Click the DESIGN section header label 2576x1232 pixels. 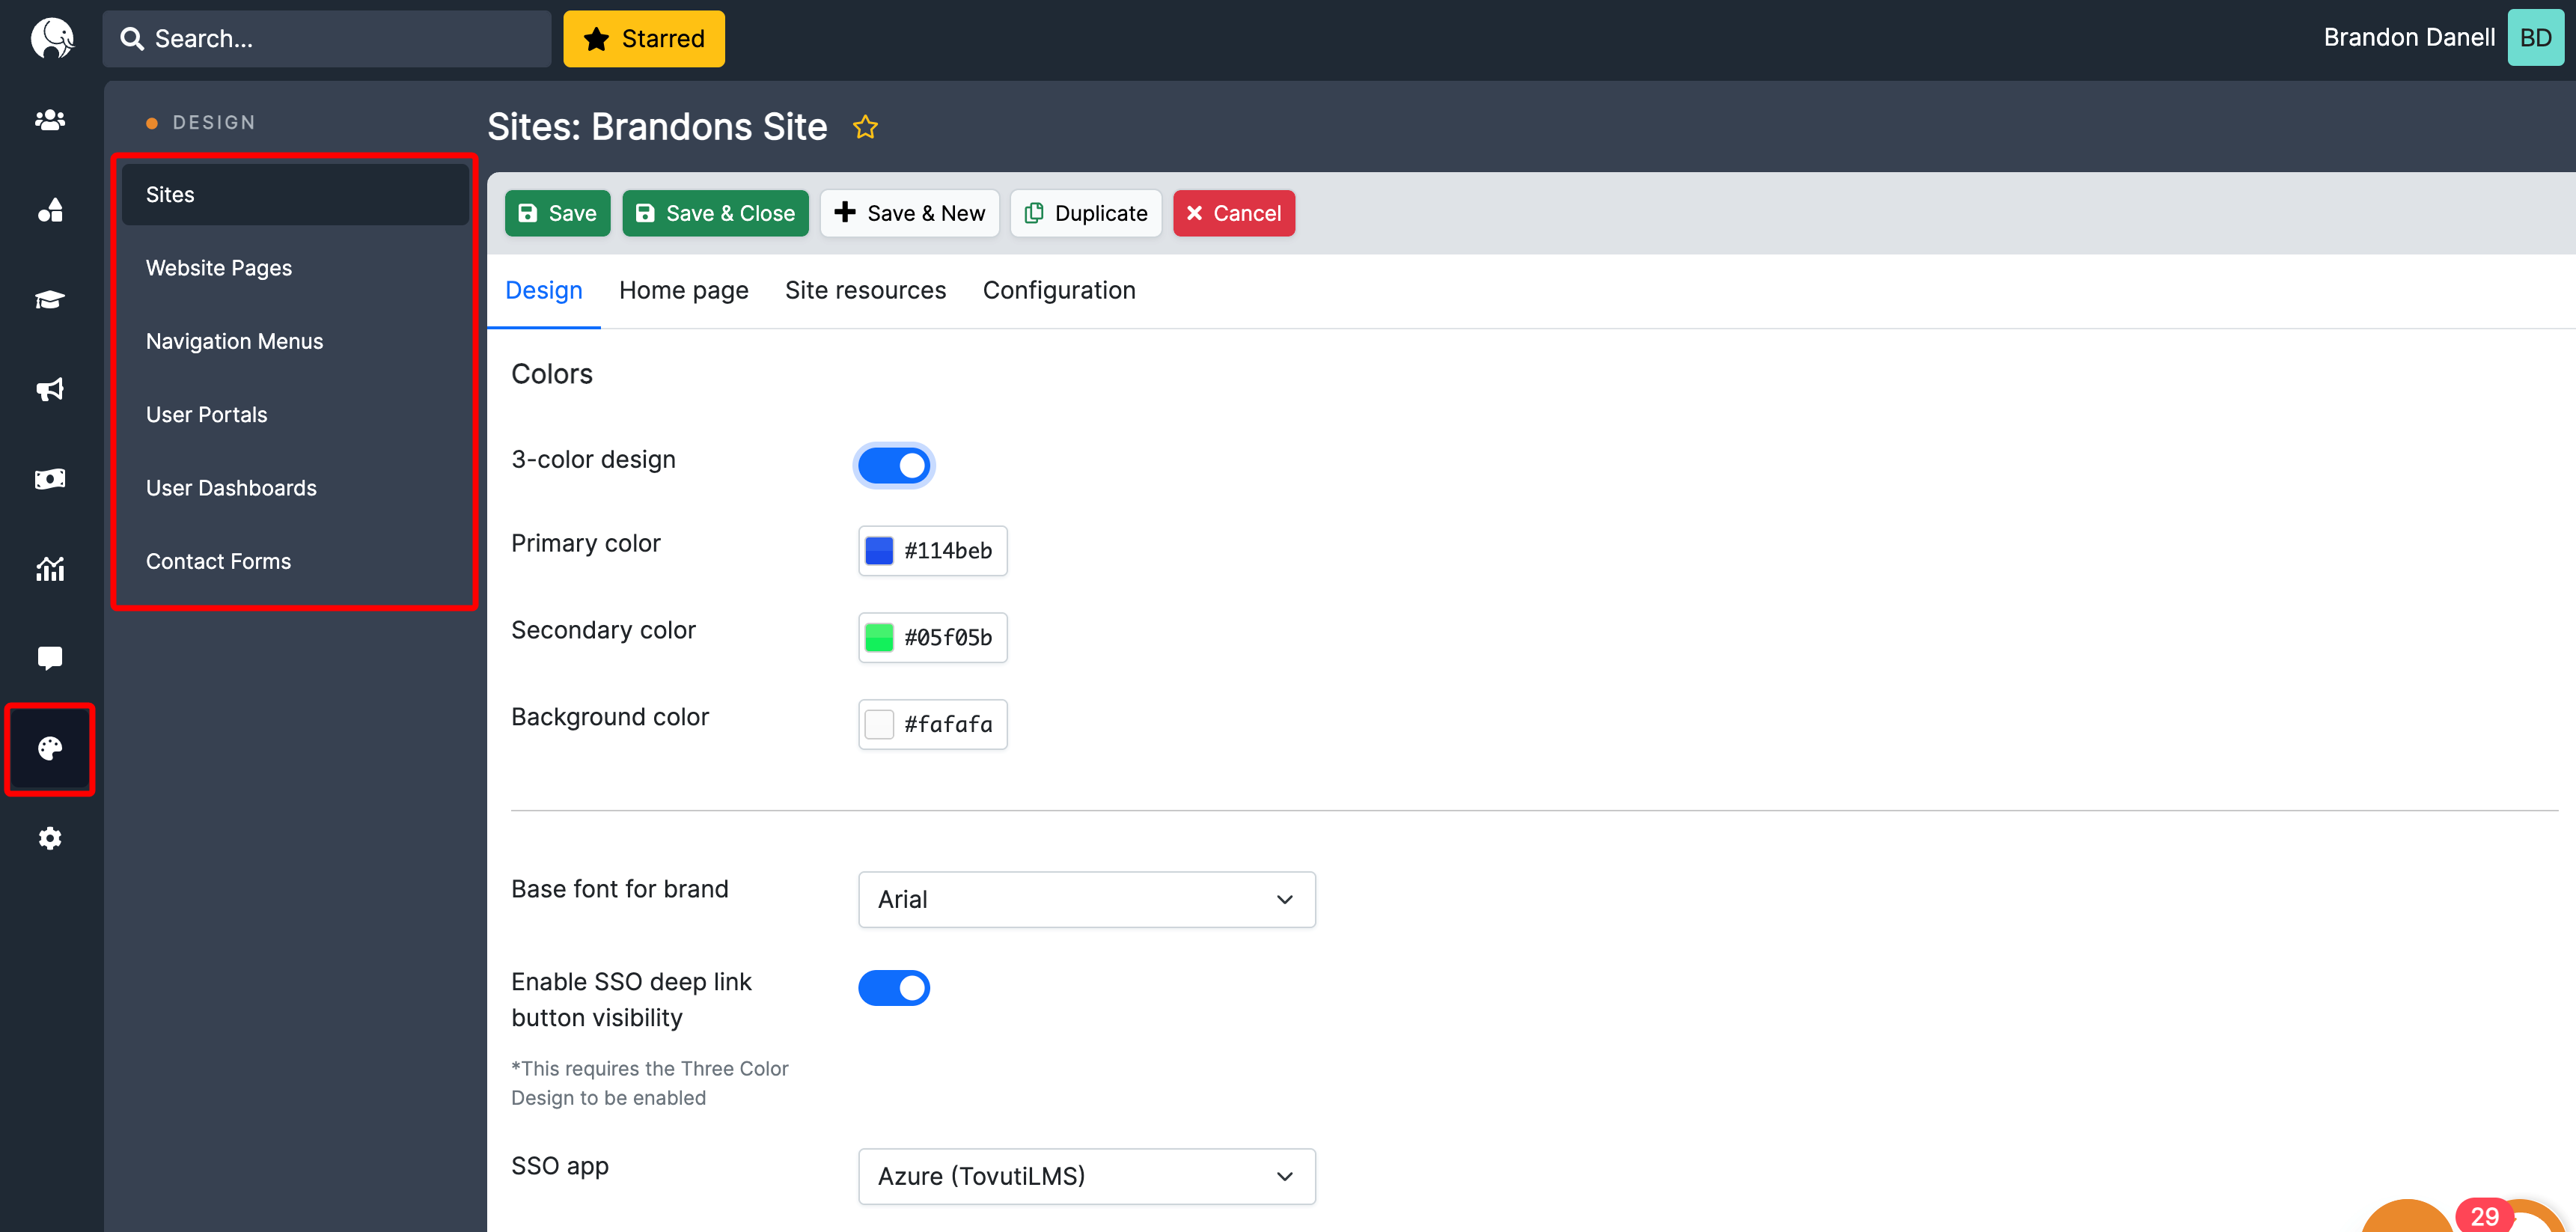[214, 122]
